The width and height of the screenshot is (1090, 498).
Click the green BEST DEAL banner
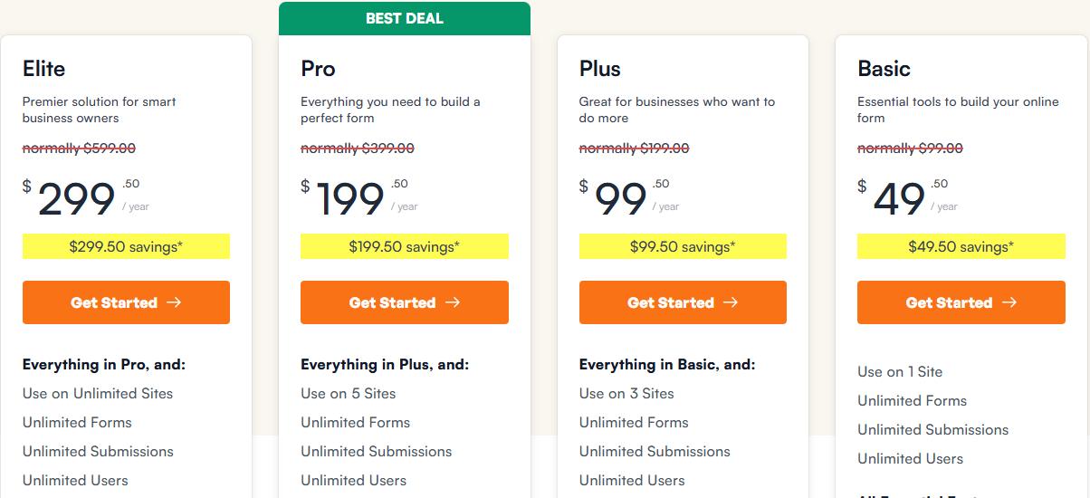pos(405,18)
